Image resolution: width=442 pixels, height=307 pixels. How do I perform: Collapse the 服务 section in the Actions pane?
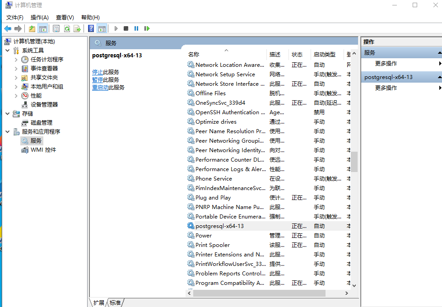point(436,52)
